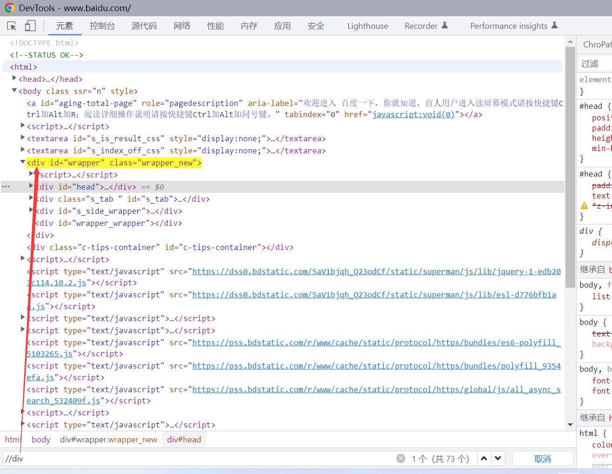Switch to the 应用 tab

tap(282, 26)
